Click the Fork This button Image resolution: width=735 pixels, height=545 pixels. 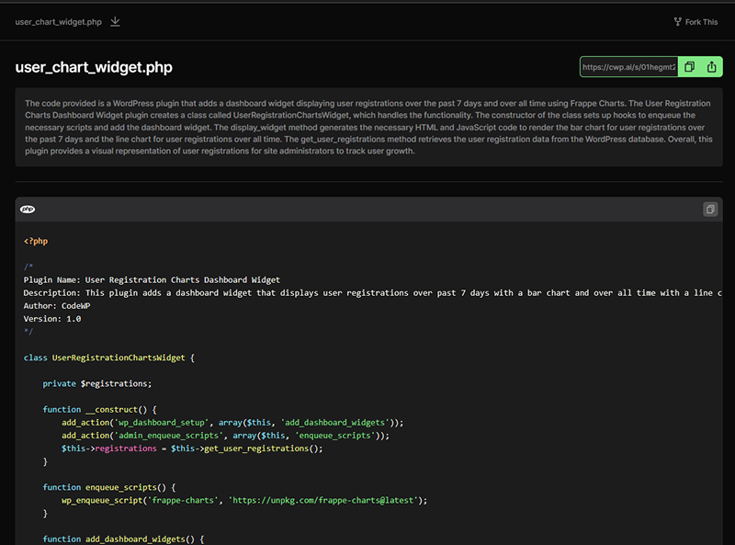click(695, 21)
